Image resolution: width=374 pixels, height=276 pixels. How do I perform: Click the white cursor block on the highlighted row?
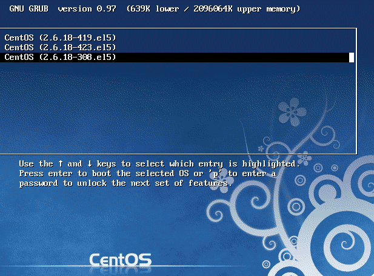click(352, 57)
